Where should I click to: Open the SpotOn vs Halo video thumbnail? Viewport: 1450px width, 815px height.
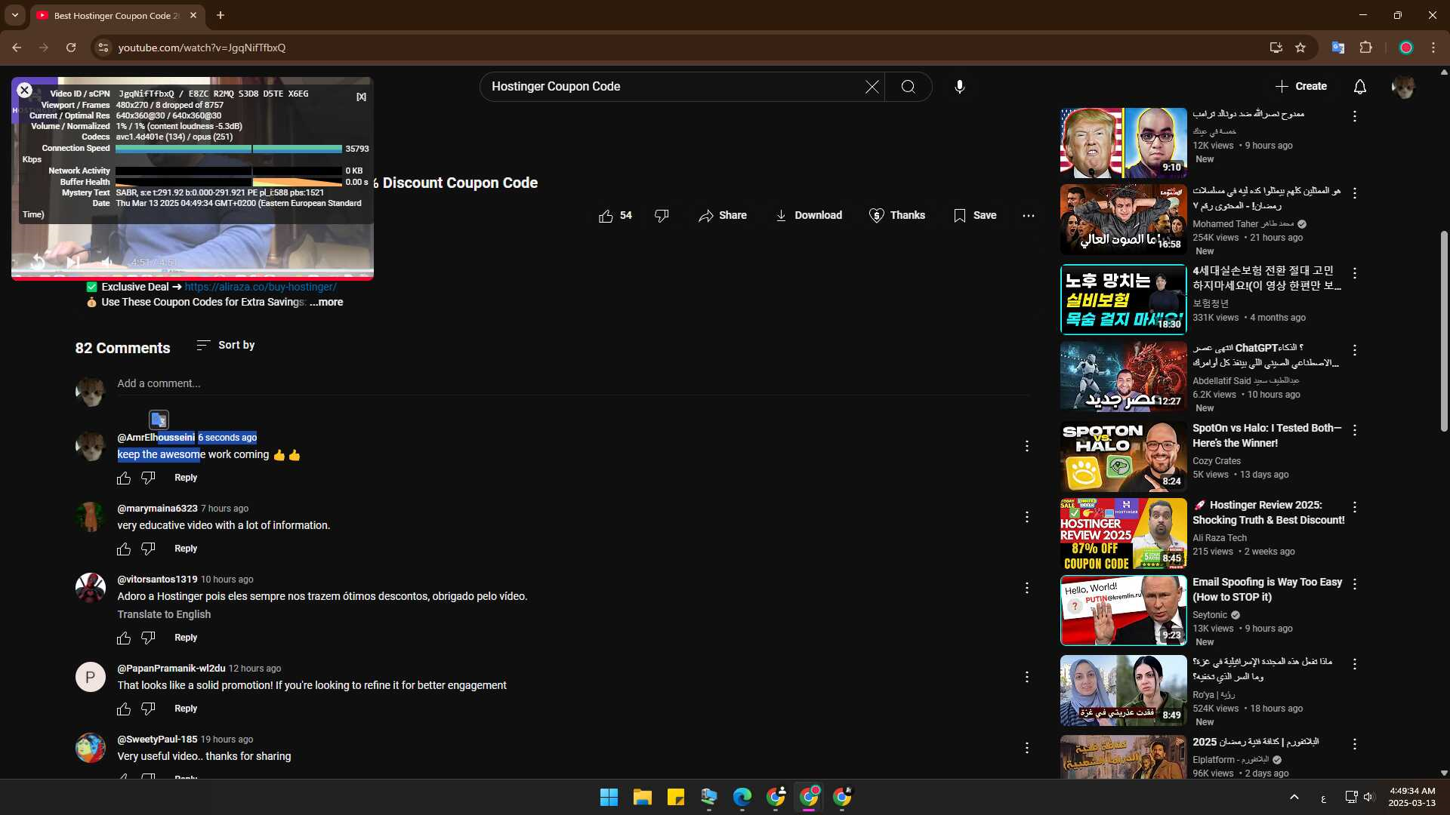click(1123, 457)
